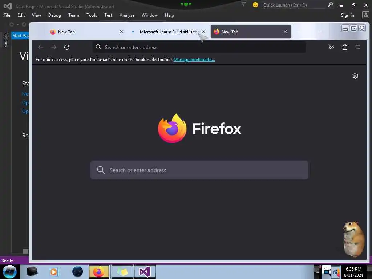The height and width of the screenshot is (279, 372).
Task: Select the active New Tab tab
Action: (251, 32)
